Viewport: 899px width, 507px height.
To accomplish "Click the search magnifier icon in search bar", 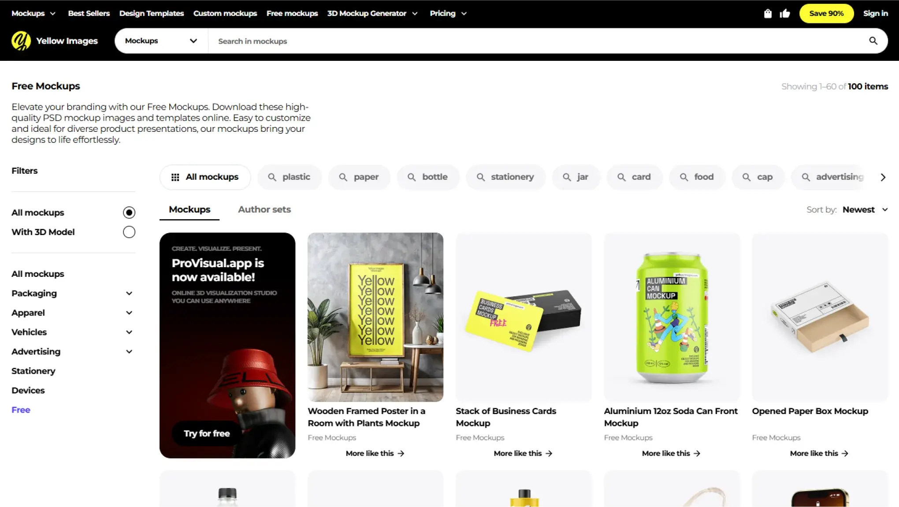I will point(873,41).
